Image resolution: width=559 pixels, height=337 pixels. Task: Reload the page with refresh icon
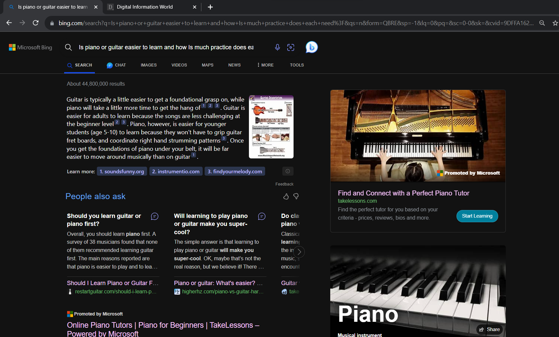(36, 23)
